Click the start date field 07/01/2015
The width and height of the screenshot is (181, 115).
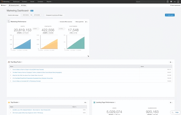26,15
